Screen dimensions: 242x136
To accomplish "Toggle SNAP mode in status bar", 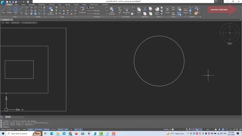I will 19,129.
